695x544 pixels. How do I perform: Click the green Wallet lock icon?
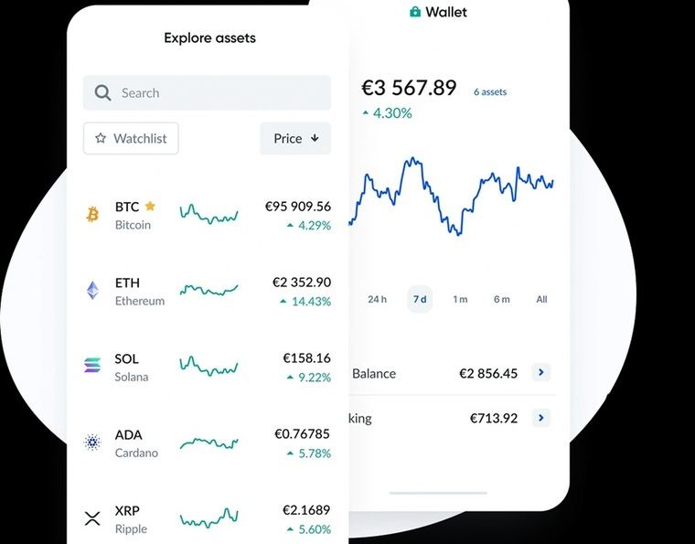point(415,12)
